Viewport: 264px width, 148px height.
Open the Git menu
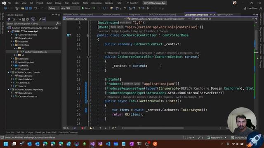(x=31, y=3)
